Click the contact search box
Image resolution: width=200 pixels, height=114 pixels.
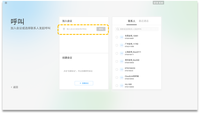[x=138, y=29]
